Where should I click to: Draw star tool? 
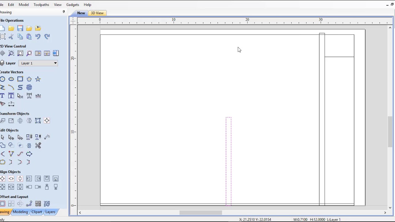[x=38, y=79]
